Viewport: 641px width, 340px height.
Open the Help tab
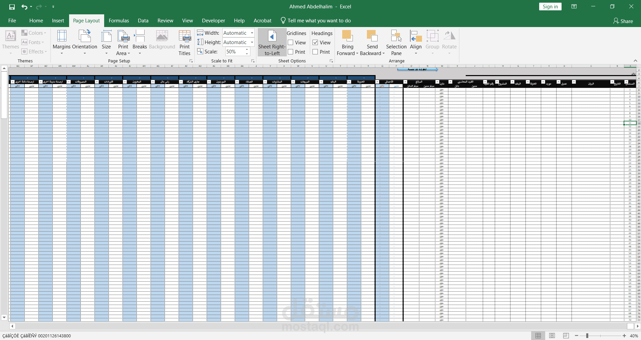[239, 21]
